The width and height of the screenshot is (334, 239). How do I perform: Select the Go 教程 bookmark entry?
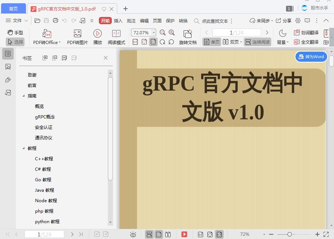click(x=43, y=179)
